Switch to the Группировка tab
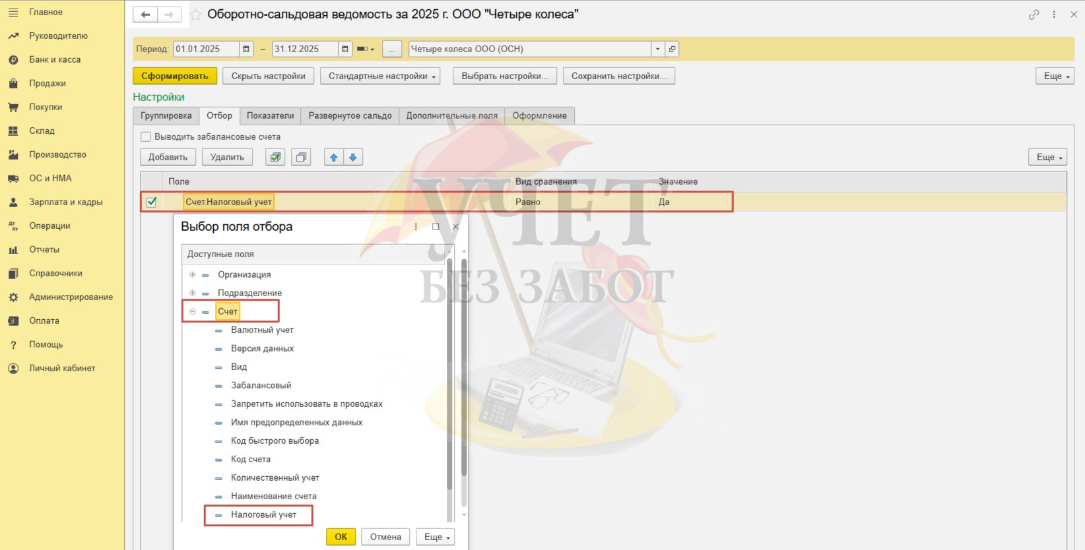This screenshot has width=1085, height=550. click(x=166, y=115)
